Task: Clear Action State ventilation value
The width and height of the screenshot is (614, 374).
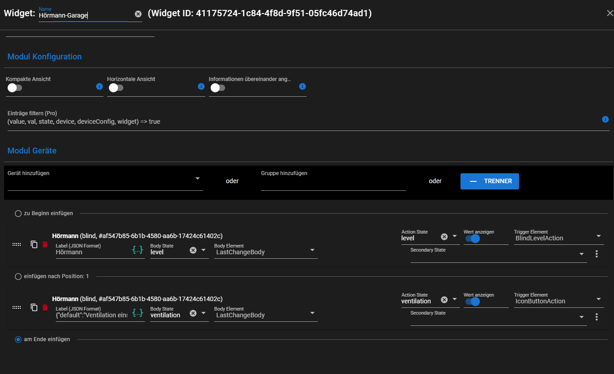Action: point(444,300)
